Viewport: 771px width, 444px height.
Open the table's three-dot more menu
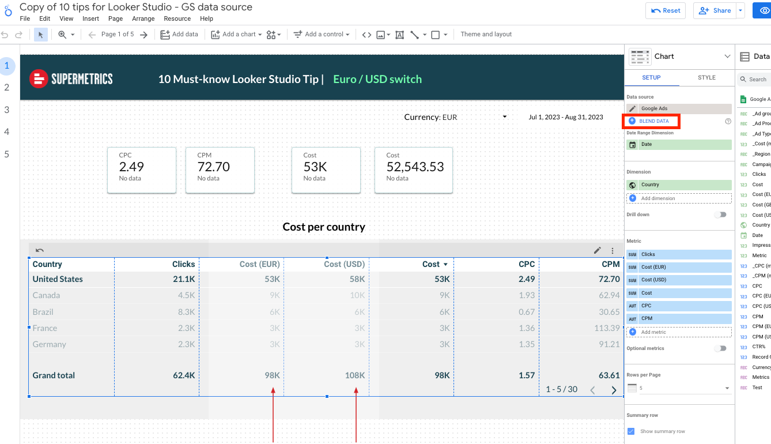click(x=613, y=251)
